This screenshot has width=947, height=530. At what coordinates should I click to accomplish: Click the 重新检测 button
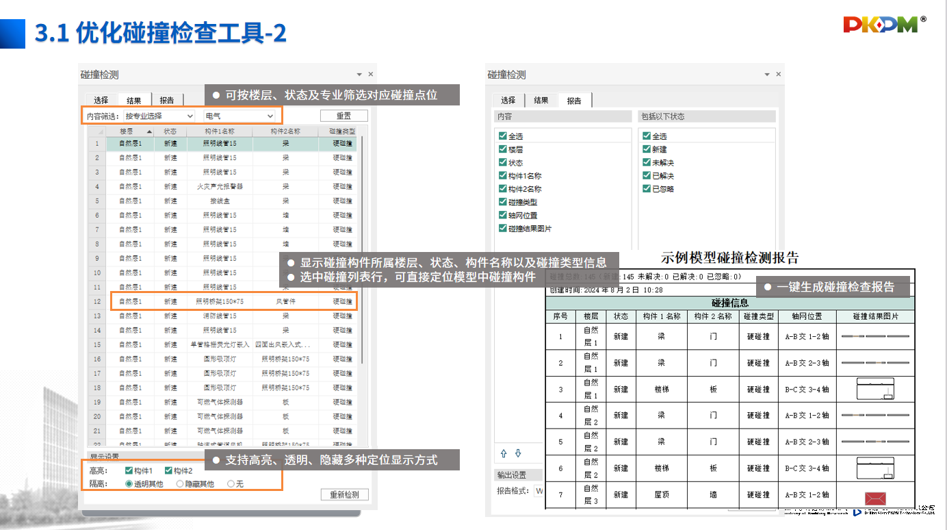345,494
